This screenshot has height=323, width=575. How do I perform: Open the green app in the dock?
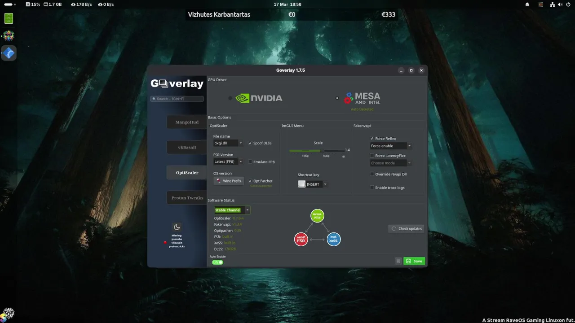click(x=9, y=18)
